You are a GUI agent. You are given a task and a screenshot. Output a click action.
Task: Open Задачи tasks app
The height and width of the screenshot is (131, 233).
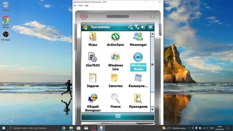[93, 78]
